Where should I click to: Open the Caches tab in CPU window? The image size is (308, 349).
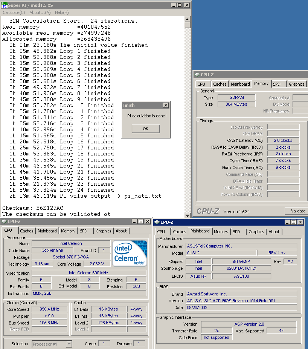click(27, 231)
